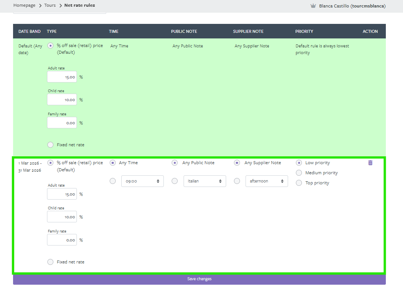Click the Net rate rules breadcrumb

tap(80, 5)
